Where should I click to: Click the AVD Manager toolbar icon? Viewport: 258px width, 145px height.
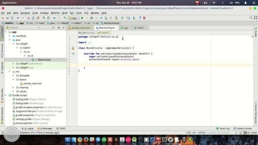point(117,18)
